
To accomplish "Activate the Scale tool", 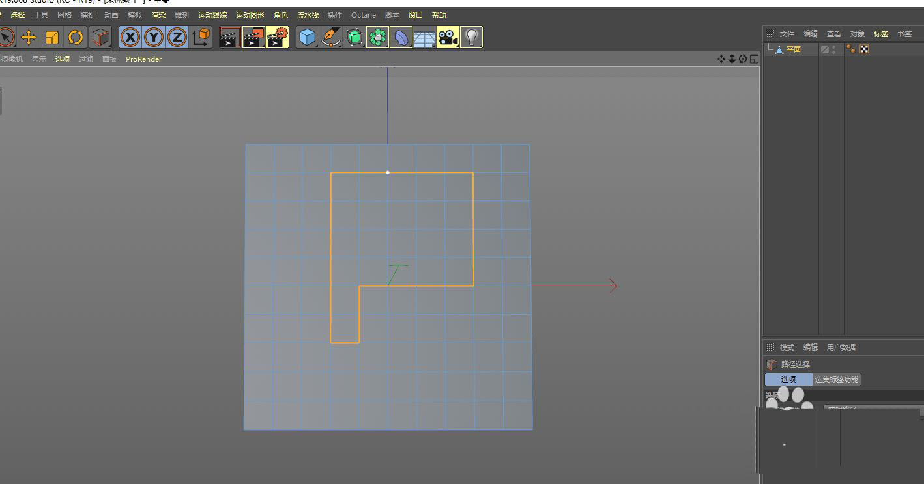I will pos(52,38).
